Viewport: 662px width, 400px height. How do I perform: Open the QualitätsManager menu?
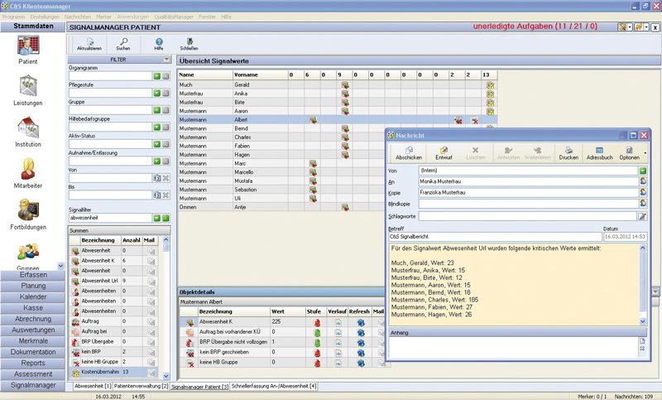pyautogui.click(x=174, y=17)
